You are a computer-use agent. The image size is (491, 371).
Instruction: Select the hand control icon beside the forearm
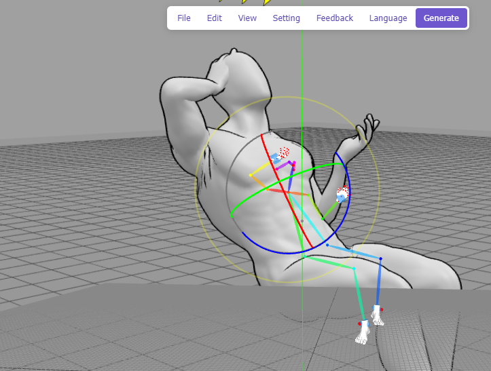pyautogui.click(x=342, y=195)
